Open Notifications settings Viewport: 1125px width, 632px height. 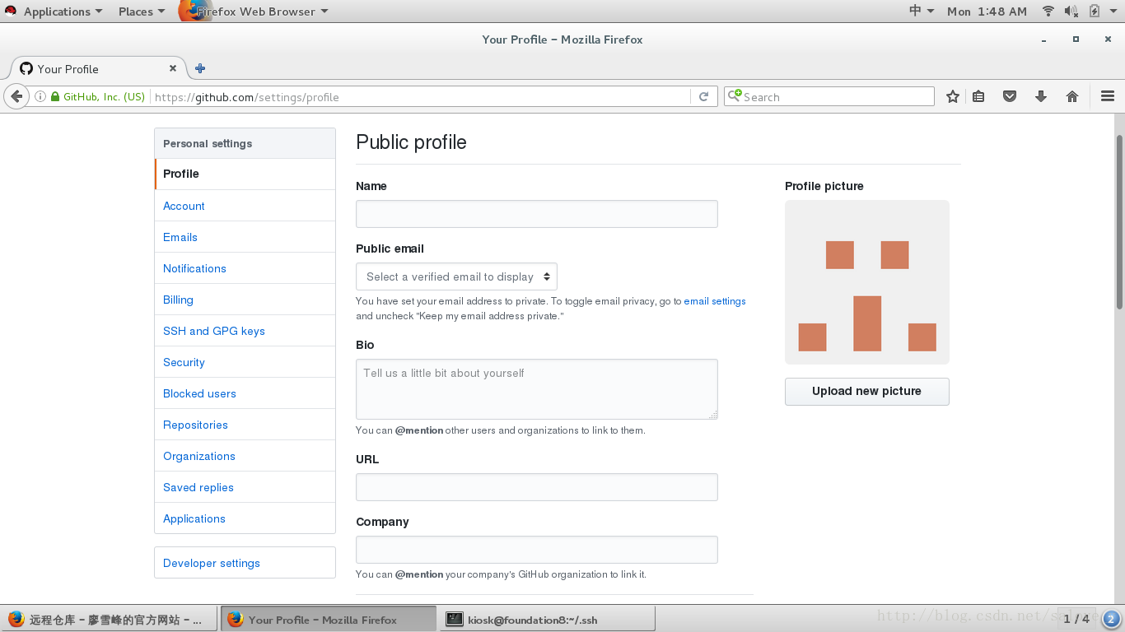coord(194,268)
